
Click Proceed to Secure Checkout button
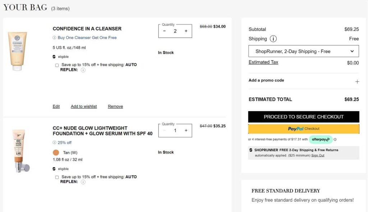(303, 117)
